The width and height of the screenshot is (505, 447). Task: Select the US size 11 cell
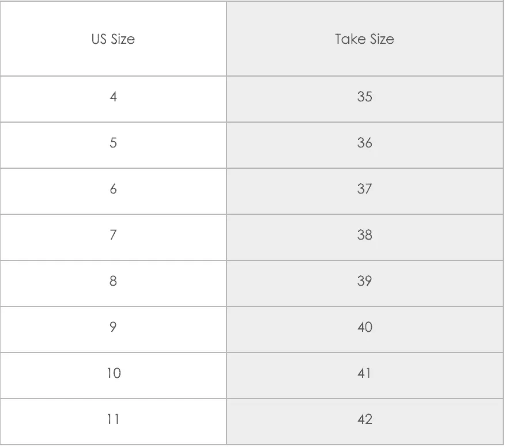pyautogui.click(x=113, y=422)
